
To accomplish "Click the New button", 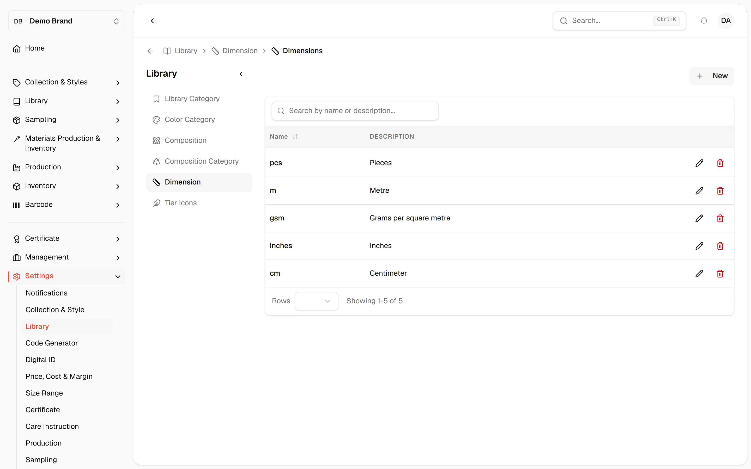I will pos(712,76).
